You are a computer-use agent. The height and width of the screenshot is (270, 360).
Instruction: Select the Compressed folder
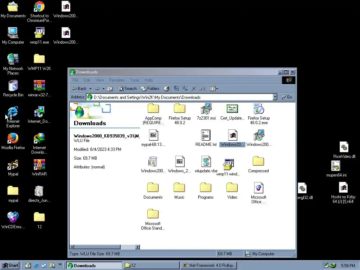pyautogui.click(x=258, y=165)
